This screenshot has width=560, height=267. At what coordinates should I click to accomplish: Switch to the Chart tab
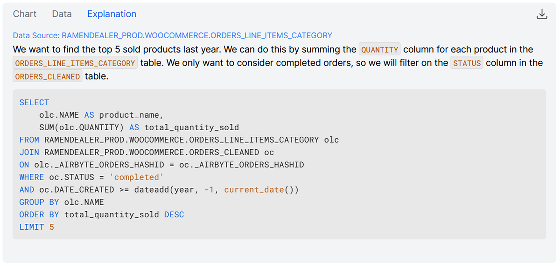coord(25,14)
